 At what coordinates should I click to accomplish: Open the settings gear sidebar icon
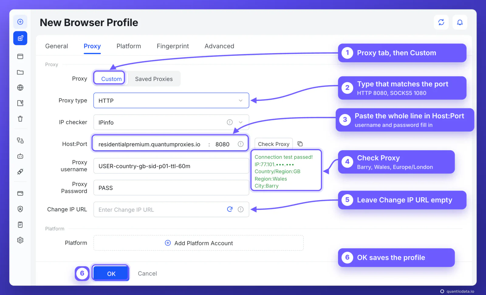20,240
